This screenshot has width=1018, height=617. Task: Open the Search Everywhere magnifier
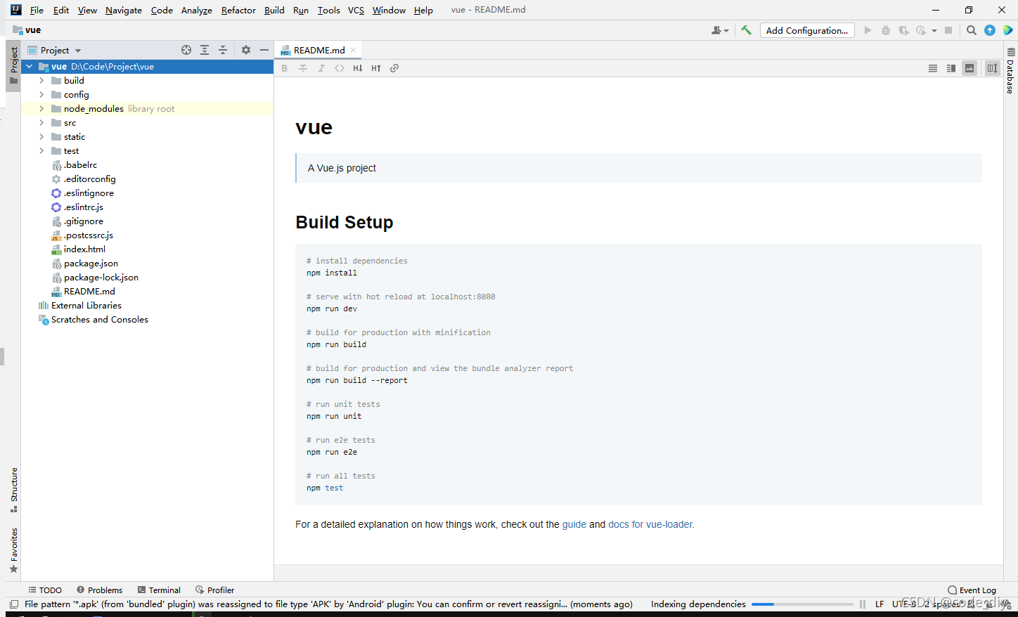(972, 30)
